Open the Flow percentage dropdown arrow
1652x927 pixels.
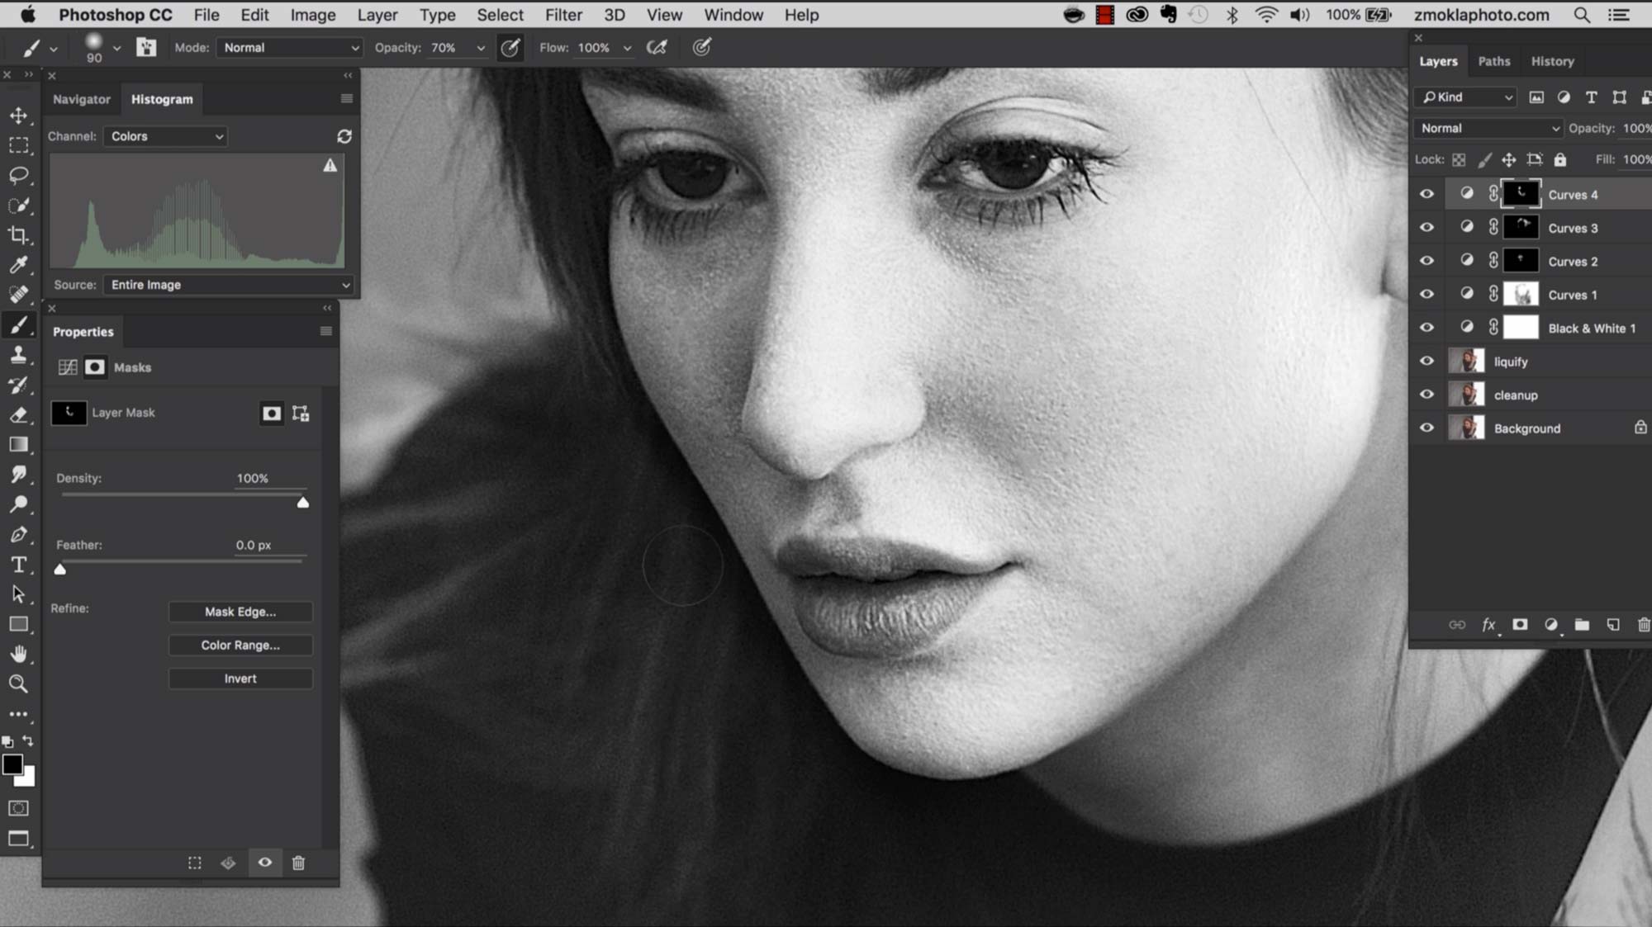coord(627,48)
